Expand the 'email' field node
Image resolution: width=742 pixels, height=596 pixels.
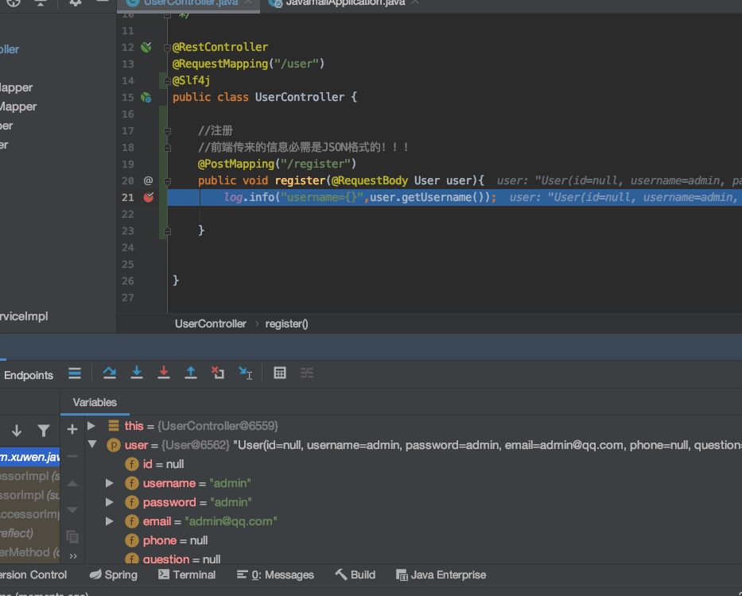(110, 521)
